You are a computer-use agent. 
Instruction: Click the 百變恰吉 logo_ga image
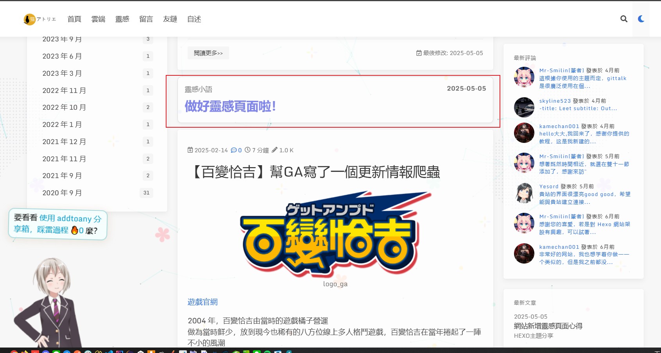pos(335,235)
